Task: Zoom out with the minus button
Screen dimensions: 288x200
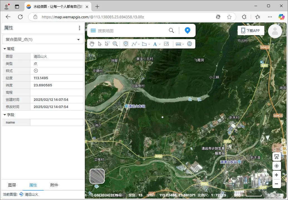Action: pos(276,184)
